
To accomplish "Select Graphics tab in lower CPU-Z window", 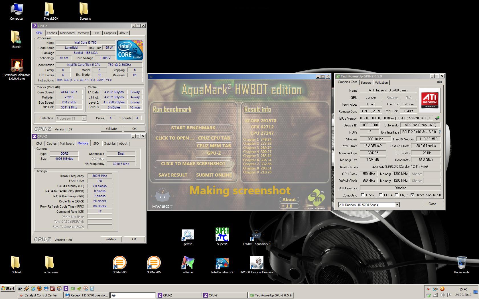I will click(110, 144).
